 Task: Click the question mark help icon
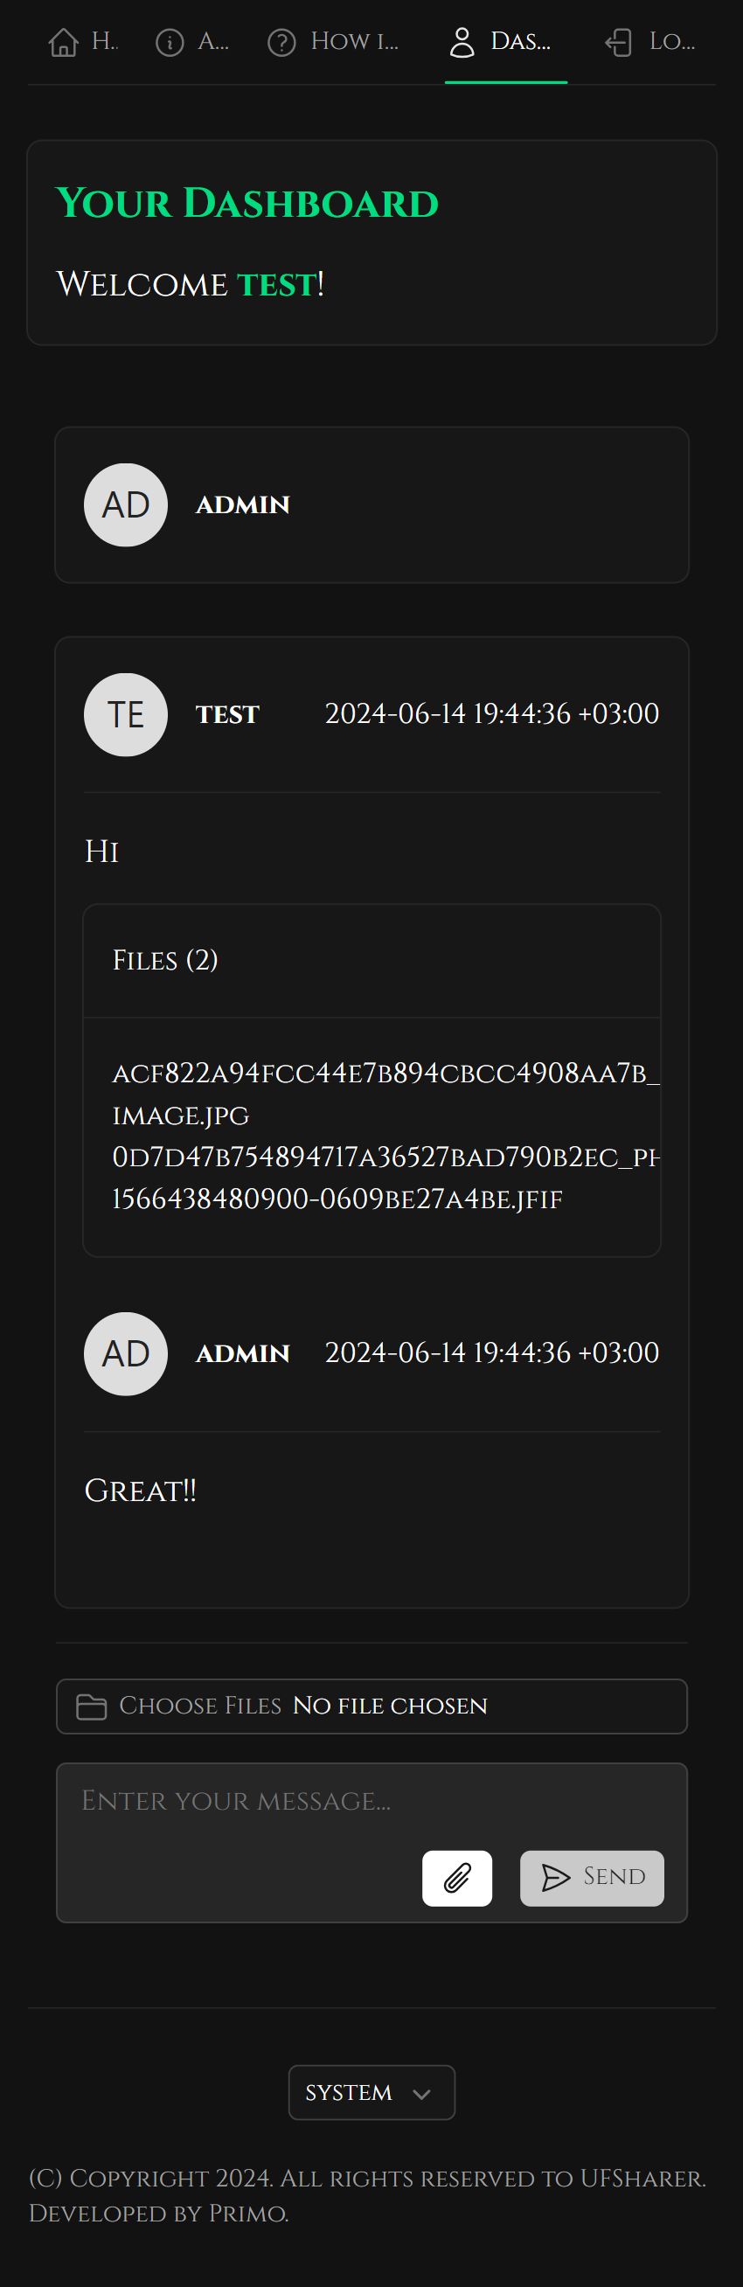click(x=281, y=42)
